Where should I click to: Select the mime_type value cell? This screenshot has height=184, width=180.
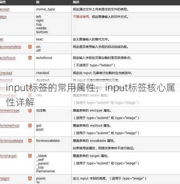click(x=46, y=10)
